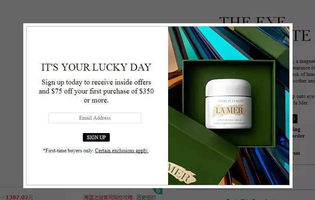Viewport: 315px width, 200px height.
Task: Click the Email Address input field
Action: coord(95,118)
